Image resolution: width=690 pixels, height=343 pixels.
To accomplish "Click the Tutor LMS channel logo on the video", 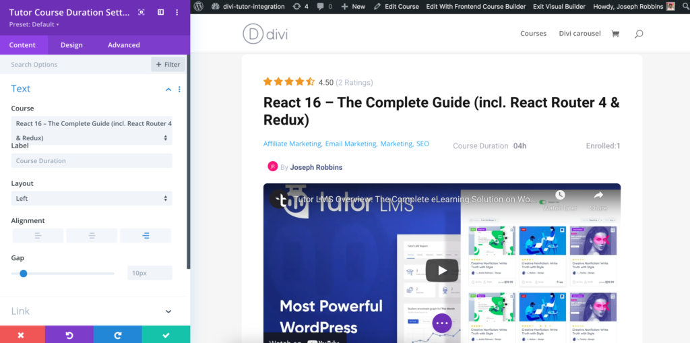I will (279, 199).
